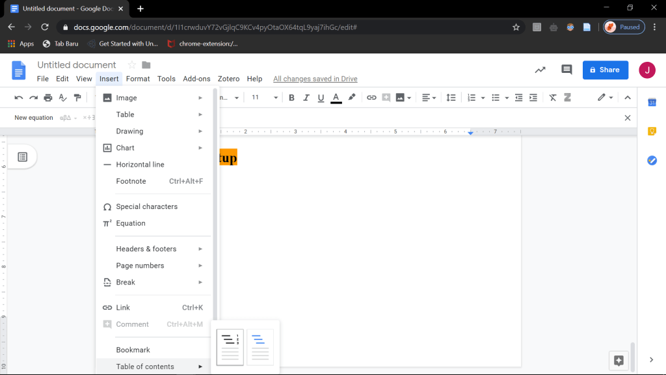This screenshot has width=666, height=375.
Task: Open the Explore button at bottom right
Action: click(x=619, y=360)
